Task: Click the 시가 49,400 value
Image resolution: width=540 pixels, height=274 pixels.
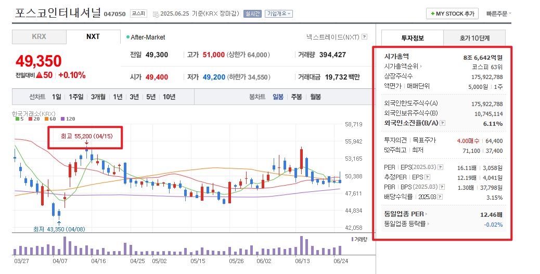Action: (x=157, y=77)
